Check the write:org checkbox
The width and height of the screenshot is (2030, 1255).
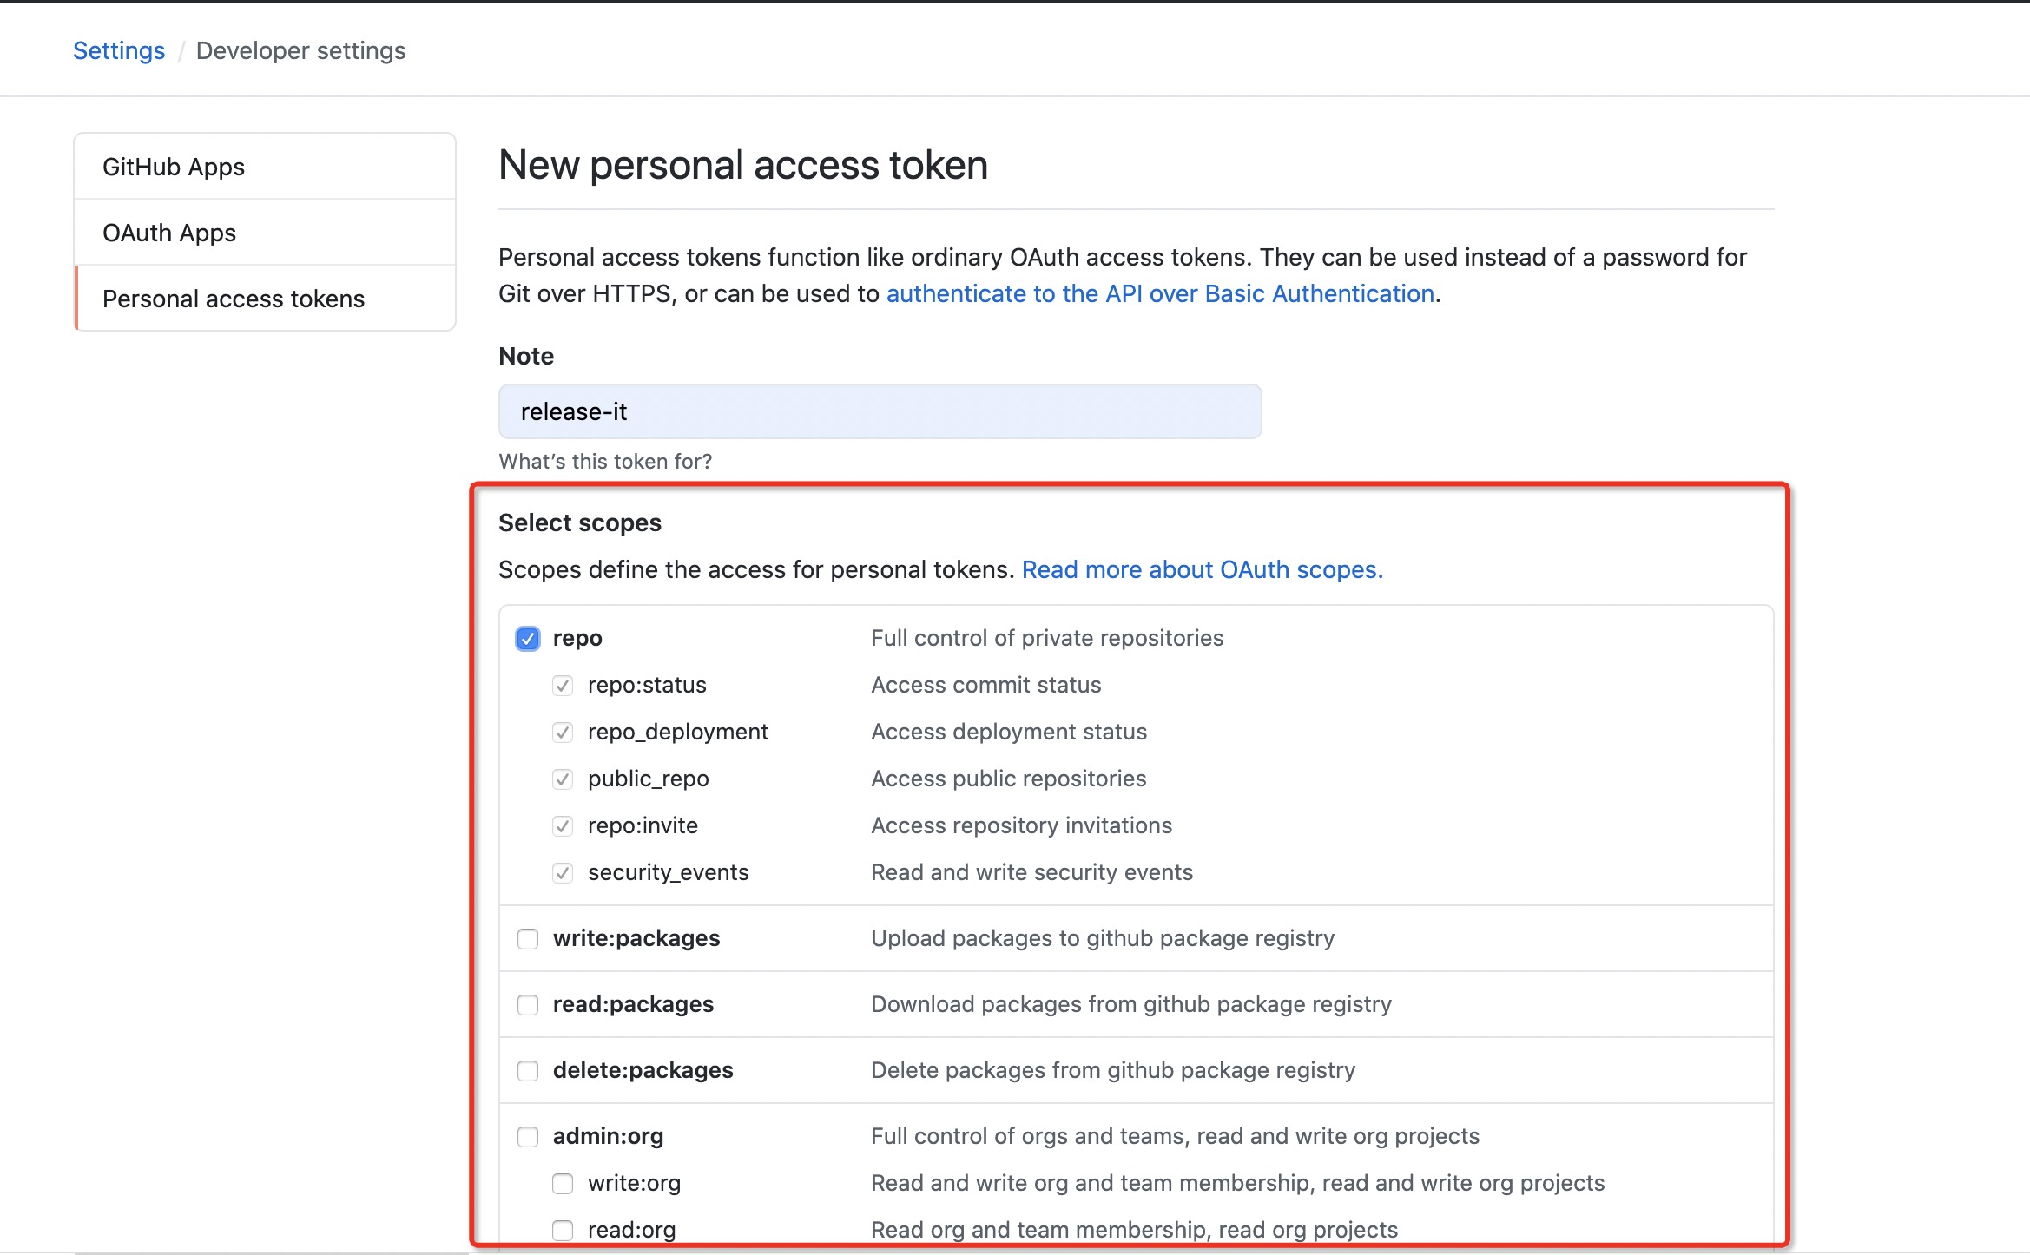[563, 1184]
